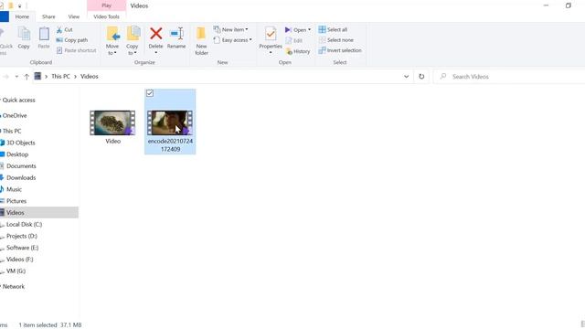Click chevron after This PC in address bar
Viewport: 585px width, 329px height.
[75, 77]
